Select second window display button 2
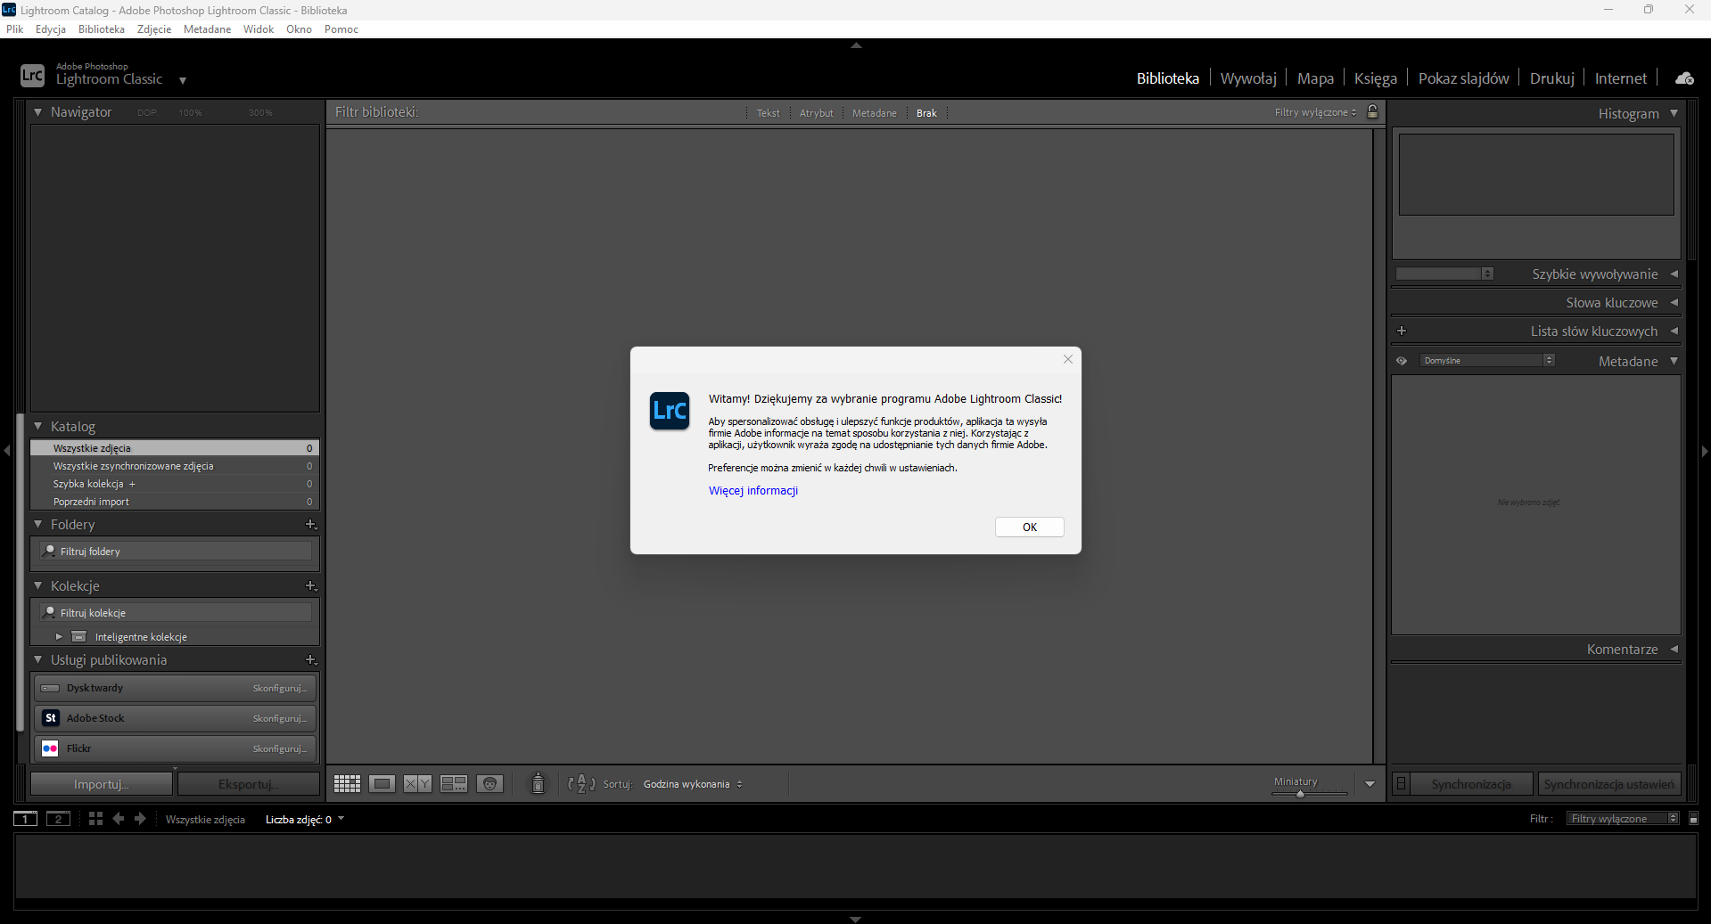This screenshot has height=924, width=1711. (58, 819)
